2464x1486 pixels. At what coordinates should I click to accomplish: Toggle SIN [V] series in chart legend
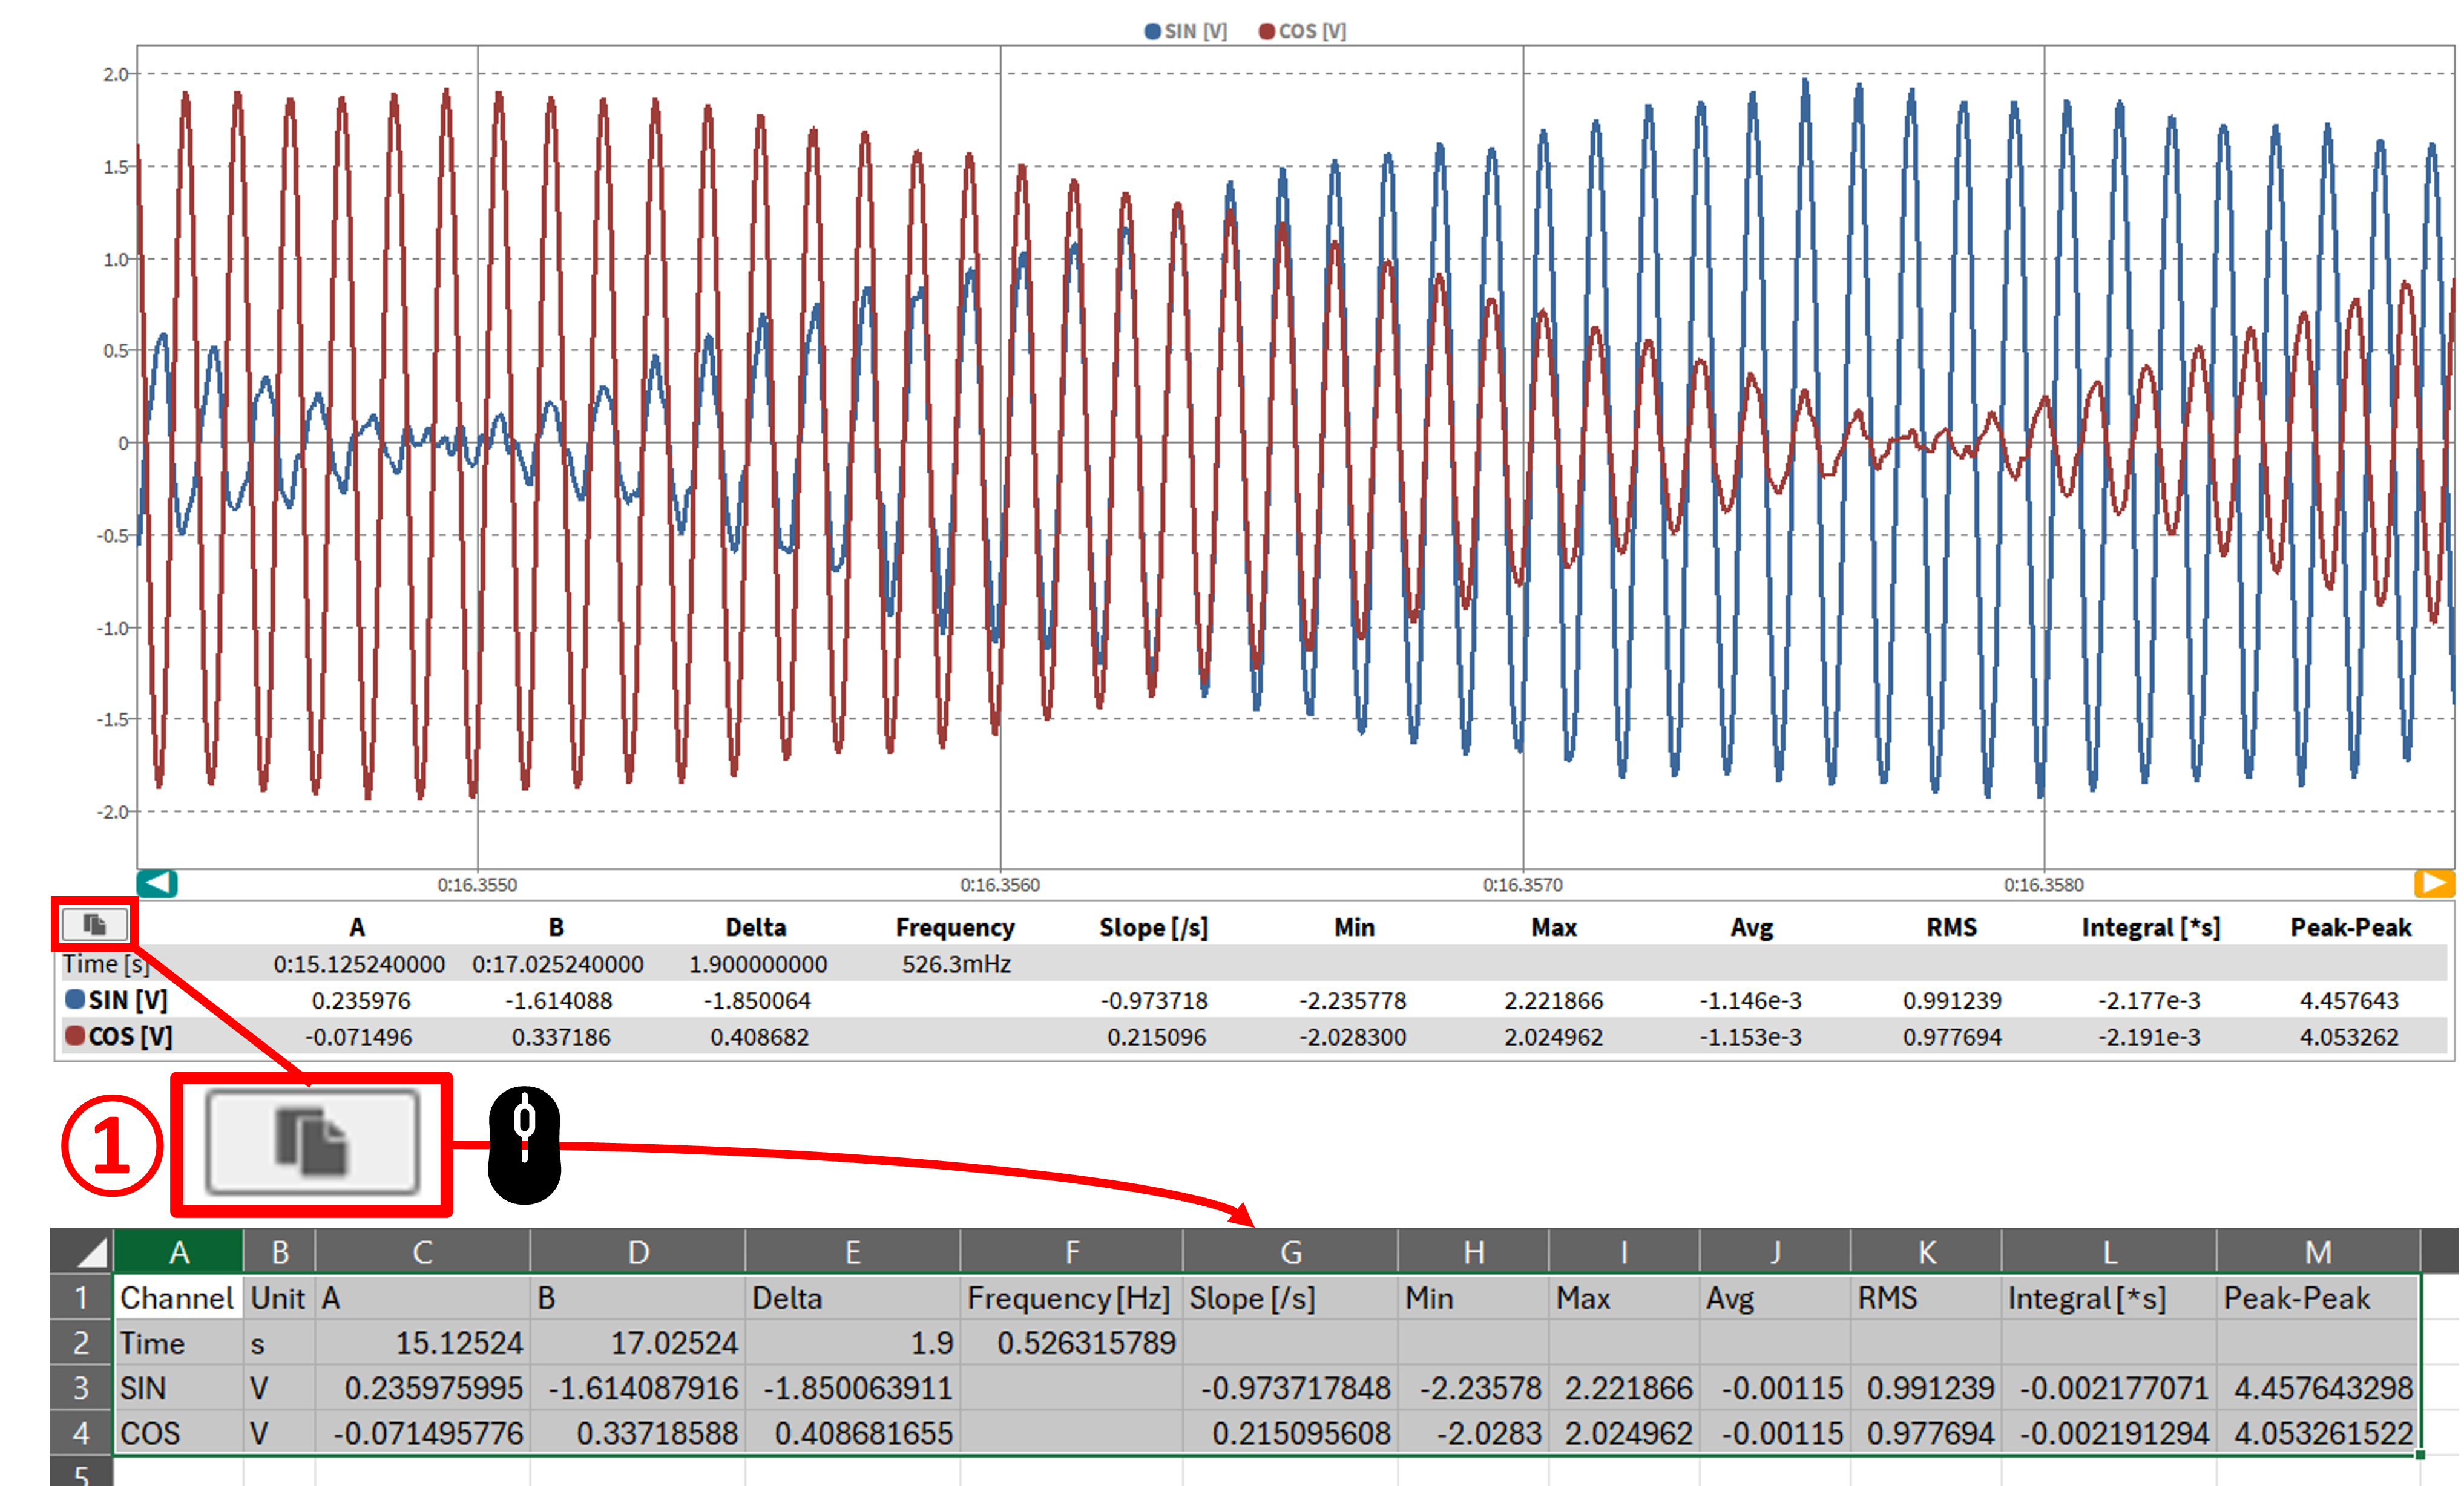pyautogui.click(x=1186, y=31)
